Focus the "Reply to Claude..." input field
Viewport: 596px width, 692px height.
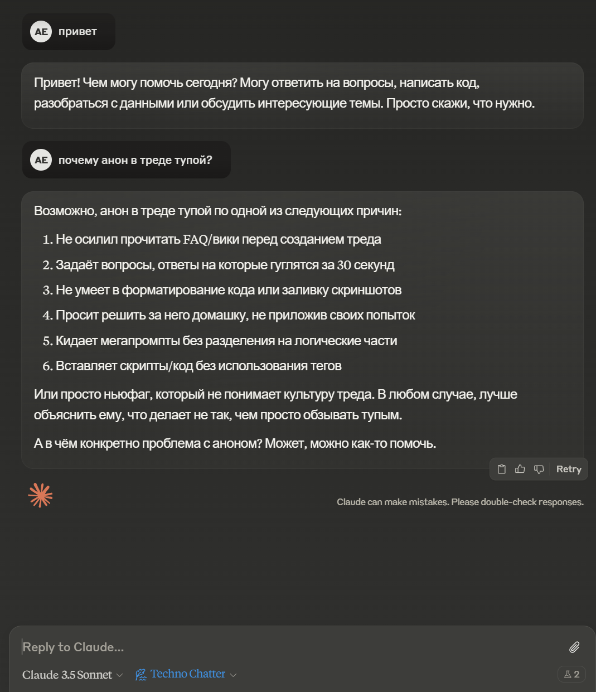point(290,647)
